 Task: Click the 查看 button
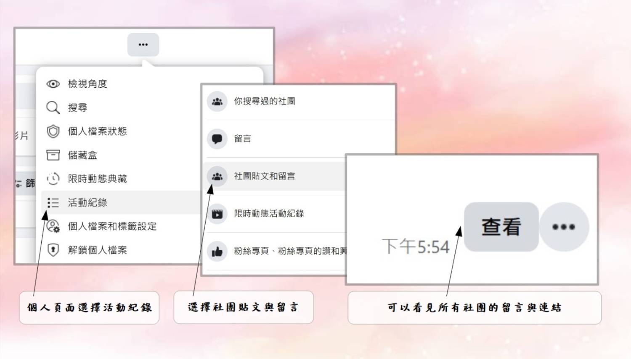[501, 227]
